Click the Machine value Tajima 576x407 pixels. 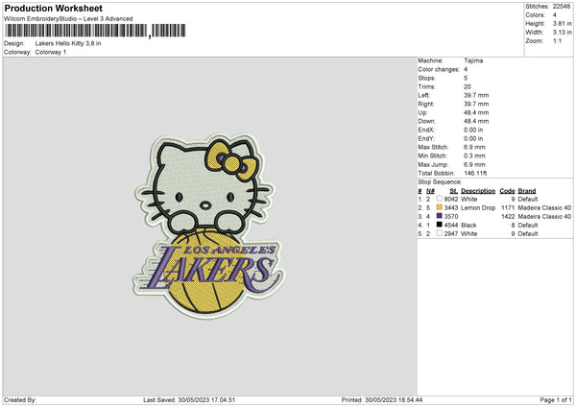[x=473, y=60]
